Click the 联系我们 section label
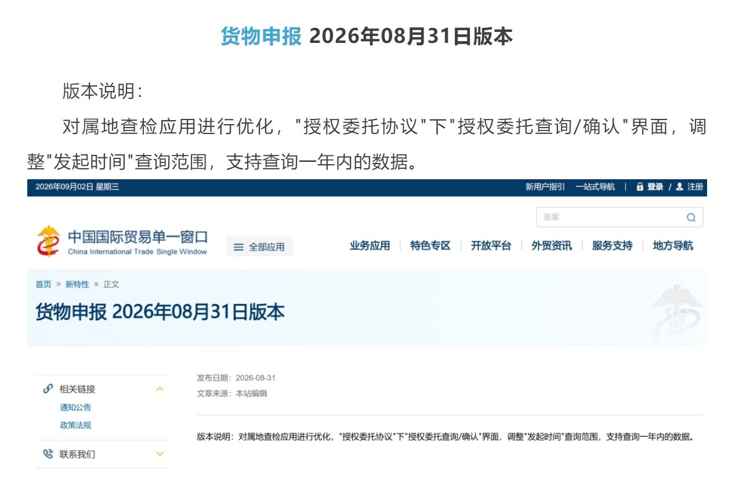This screenshot has width=739, height=496. coord(77,454)
